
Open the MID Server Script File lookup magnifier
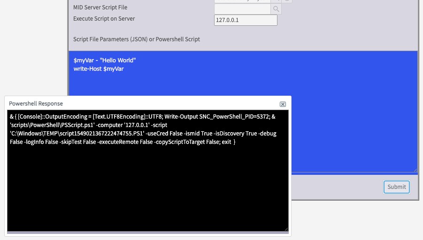point(276,9)
